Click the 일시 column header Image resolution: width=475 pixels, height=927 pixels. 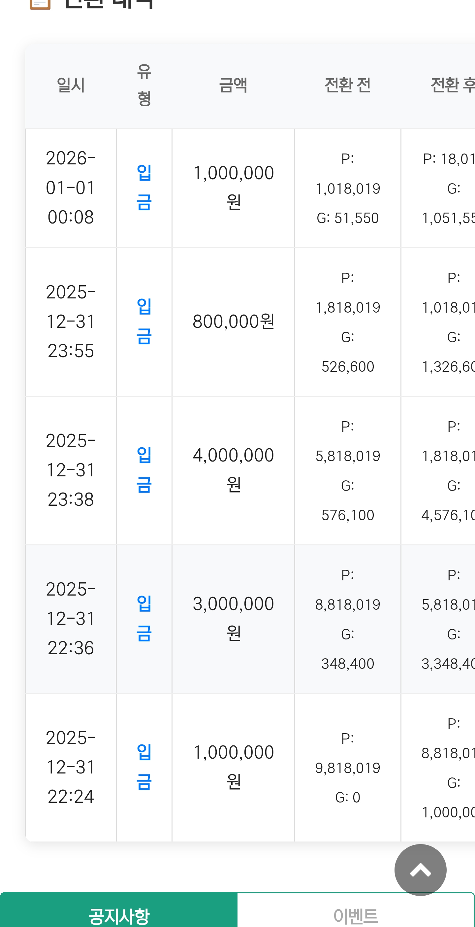pyautogui.click(x=71, y=85)
